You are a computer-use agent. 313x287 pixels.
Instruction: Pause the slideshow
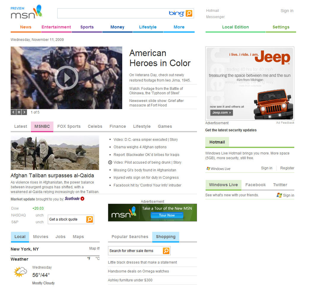19,112
